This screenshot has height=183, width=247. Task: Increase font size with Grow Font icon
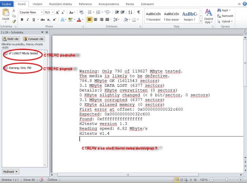click(x=57, y=12)
